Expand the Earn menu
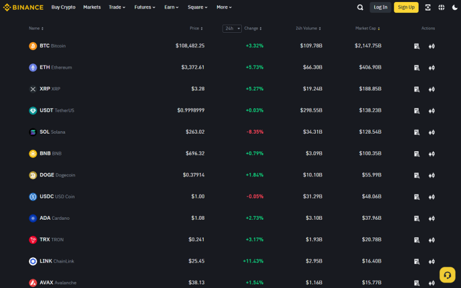 point(171,7)
